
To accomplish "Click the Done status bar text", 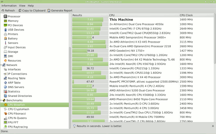I will 5,131.
